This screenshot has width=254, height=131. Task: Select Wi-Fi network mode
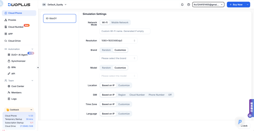pos(105,22)
